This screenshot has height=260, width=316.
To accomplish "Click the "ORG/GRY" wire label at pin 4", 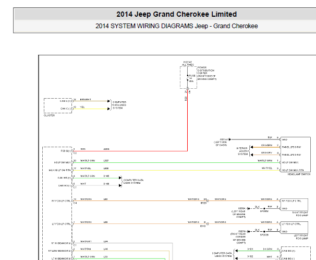I will 266,152.
